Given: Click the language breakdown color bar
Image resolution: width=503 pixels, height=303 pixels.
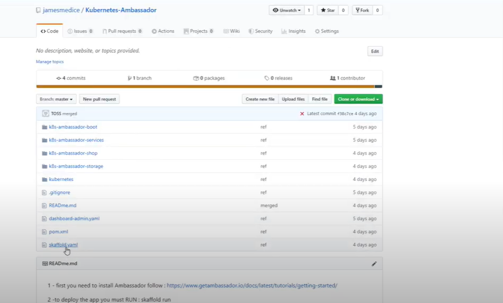Looking at the screenshot, I should [209, 86].
